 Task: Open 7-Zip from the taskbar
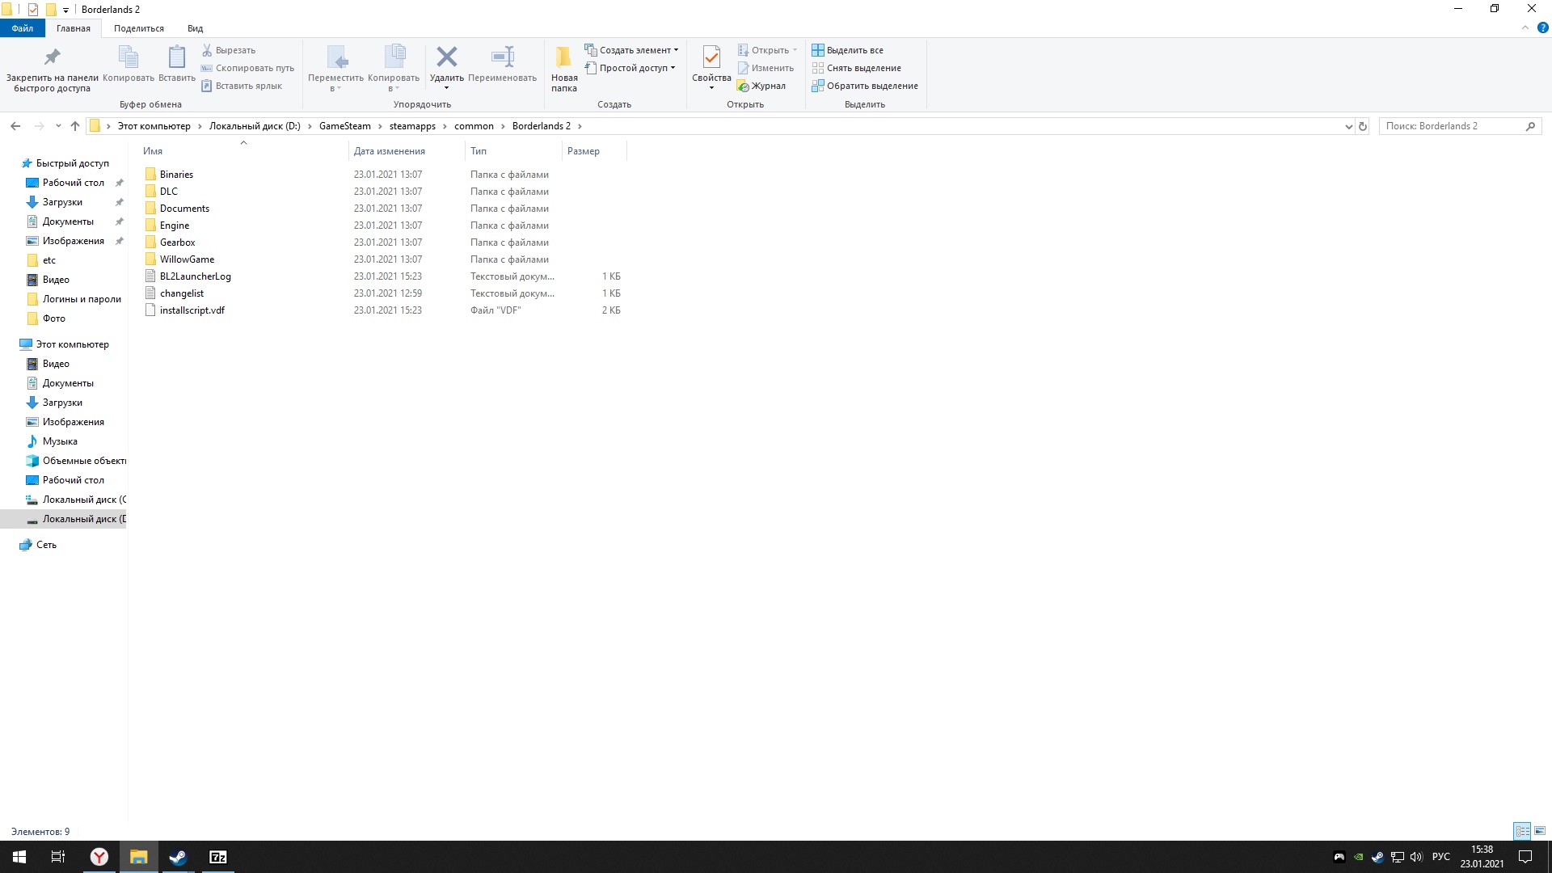pos(217,857)
